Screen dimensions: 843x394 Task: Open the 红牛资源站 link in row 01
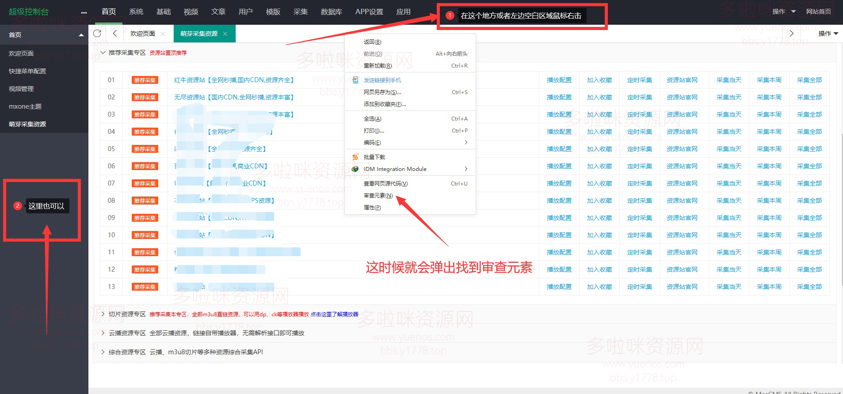(x=234, y=80)
